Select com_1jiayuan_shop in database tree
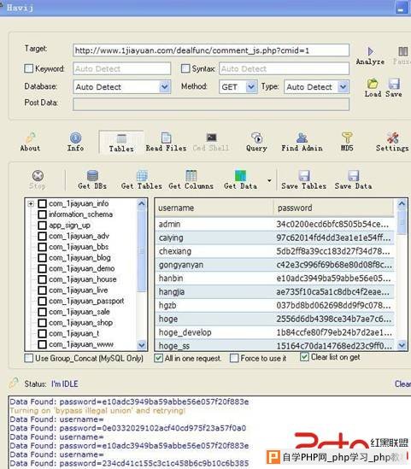Viewport: 411px width, 469px height. pyautogui.click(x=81, y=323)
